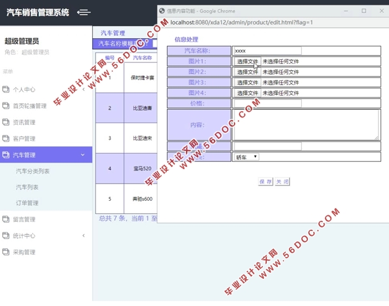The height and width of the screenshot is (306, 389).
Task: Click the 超级管理员 user name
Action: pyautogui.click(x=22, y=41)
